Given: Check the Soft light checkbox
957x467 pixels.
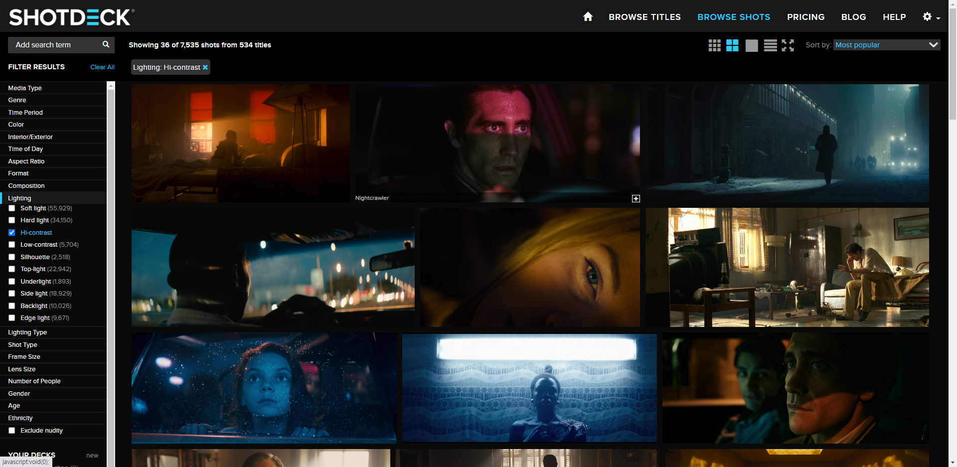Looking at the screenshot, I should [x=12, y=208].
